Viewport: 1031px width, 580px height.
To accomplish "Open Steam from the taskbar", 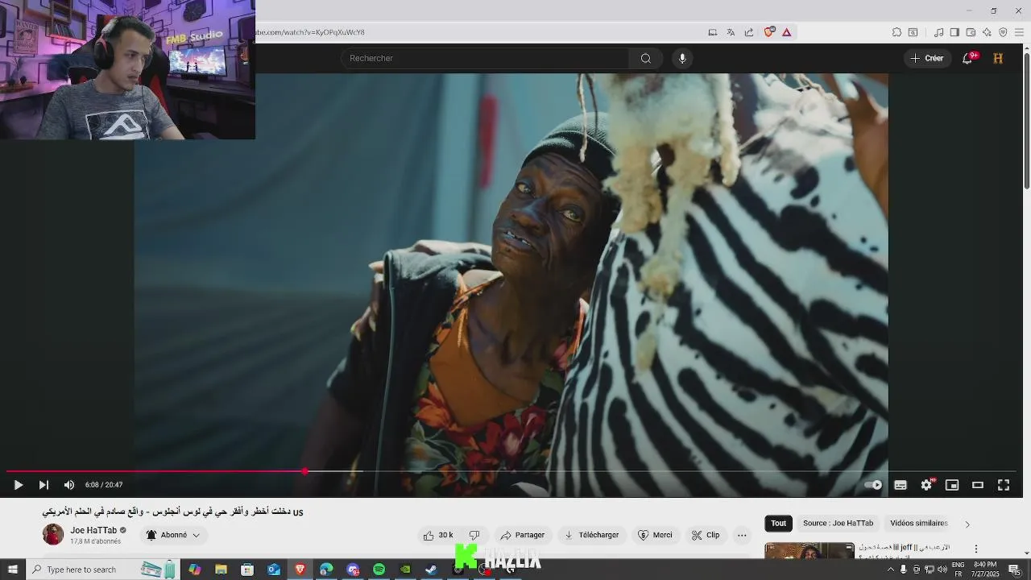I will [431, 570].
